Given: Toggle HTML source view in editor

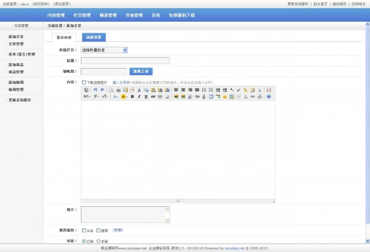Looking at the screenshot, I should coord(86,90).
